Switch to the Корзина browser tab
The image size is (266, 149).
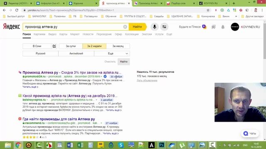pos(83,3)
